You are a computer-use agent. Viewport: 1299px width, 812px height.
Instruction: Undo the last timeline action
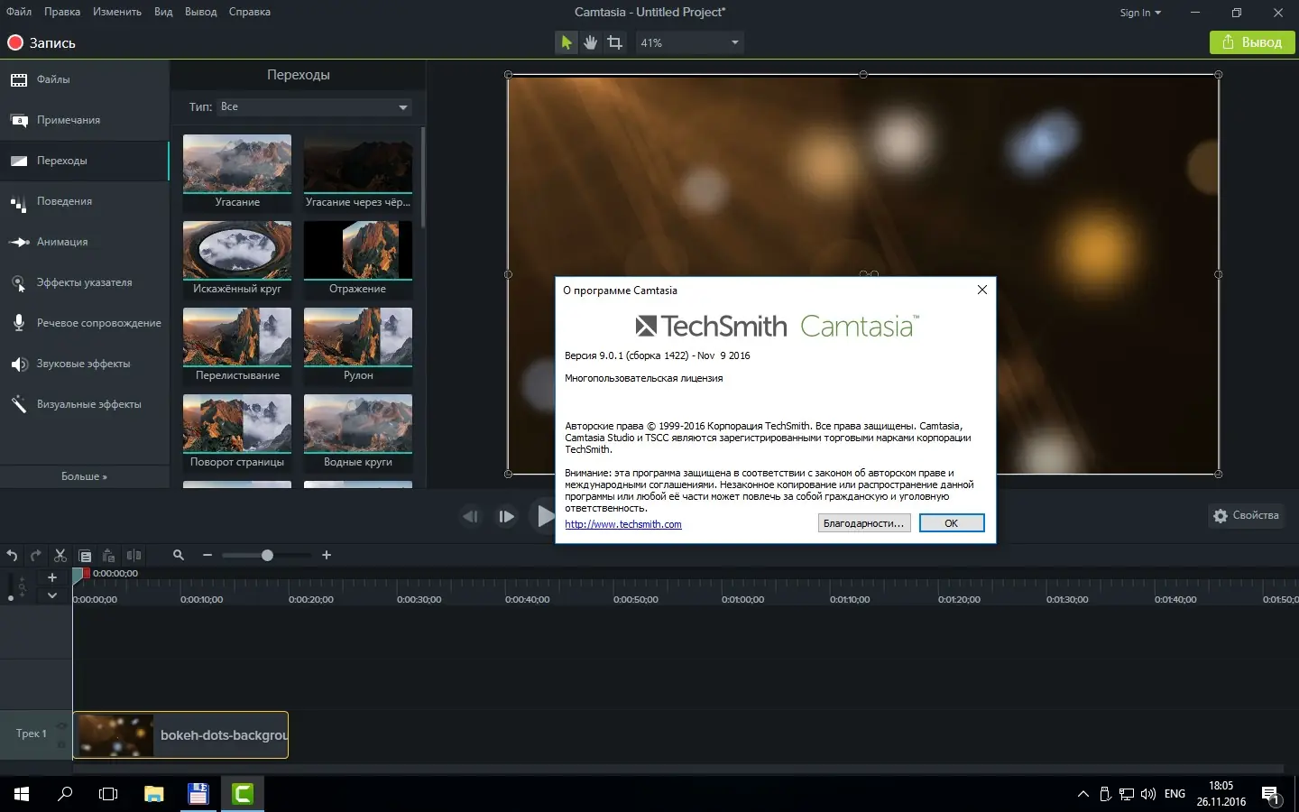12,556
